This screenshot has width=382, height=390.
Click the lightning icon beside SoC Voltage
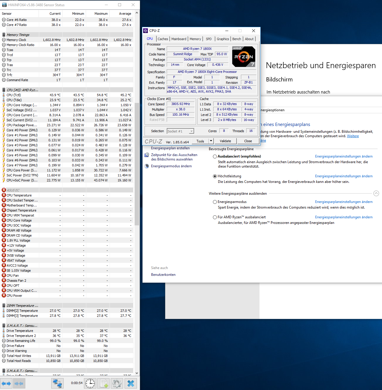coord(4,110)
